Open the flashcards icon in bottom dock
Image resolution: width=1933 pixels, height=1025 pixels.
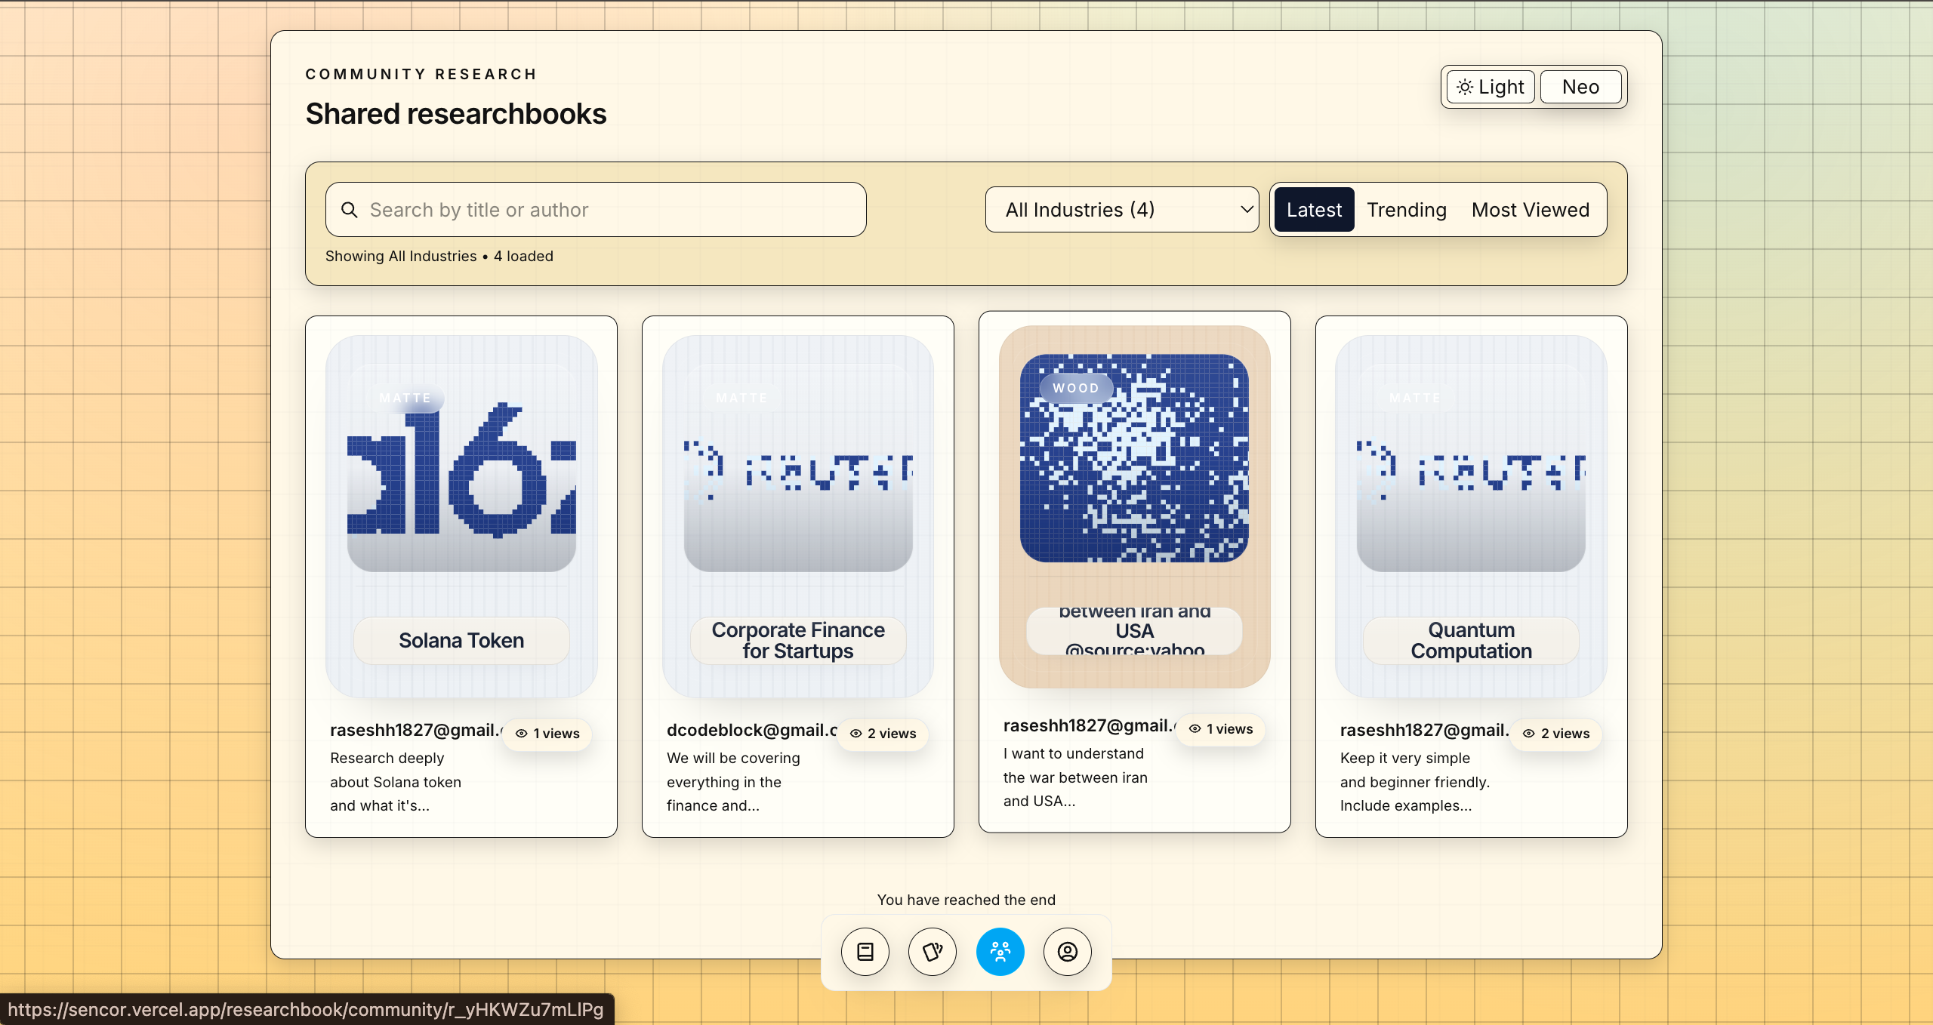933,952
